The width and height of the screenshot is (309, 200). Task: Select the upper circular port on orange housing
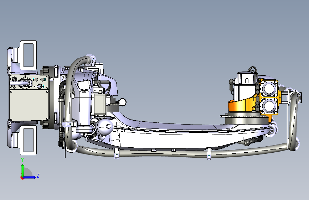(x=268, y=88)
